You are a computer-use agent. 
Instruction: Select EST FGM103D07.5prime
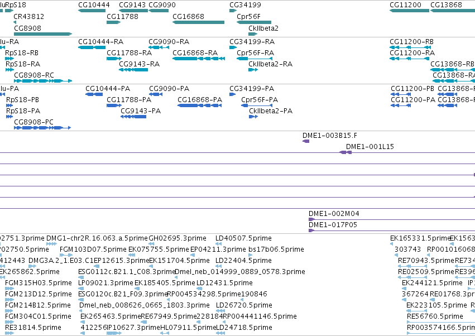tap(66, 255)
